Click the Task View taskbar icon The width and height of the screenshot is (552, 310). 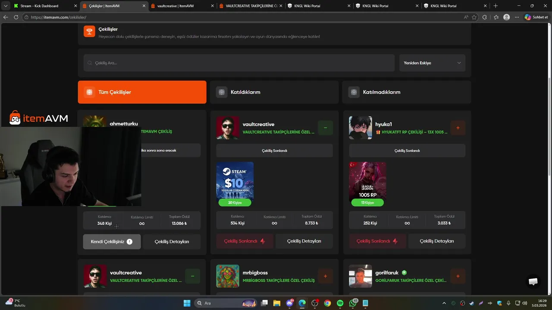coord(264,303)
